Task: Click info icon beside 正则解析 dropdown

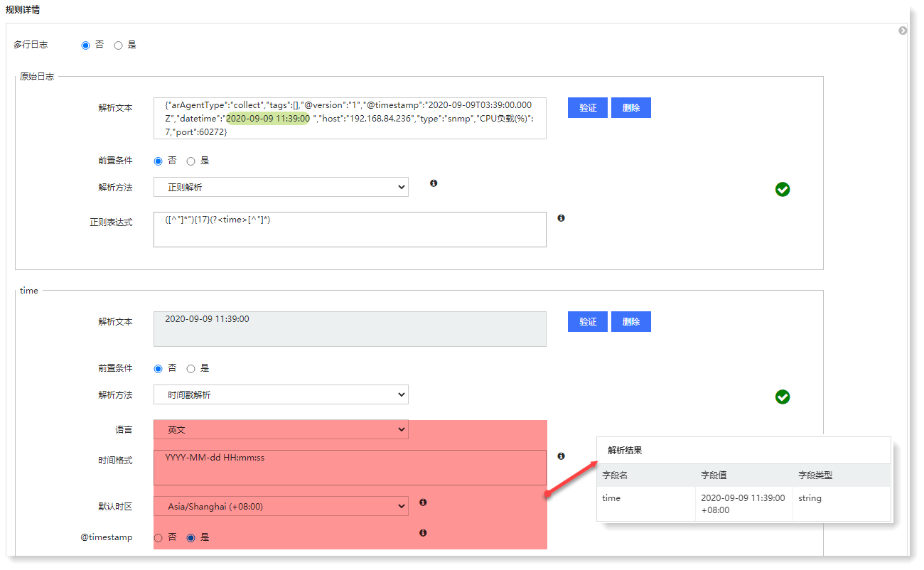Action: 434,183
